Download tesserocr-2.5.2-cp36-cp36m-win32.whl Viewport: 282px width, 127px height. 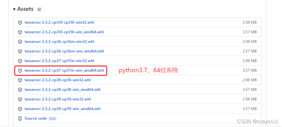(59, 41)
